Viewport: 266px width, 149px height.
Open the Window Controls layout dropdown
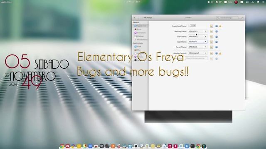point(197,53)
